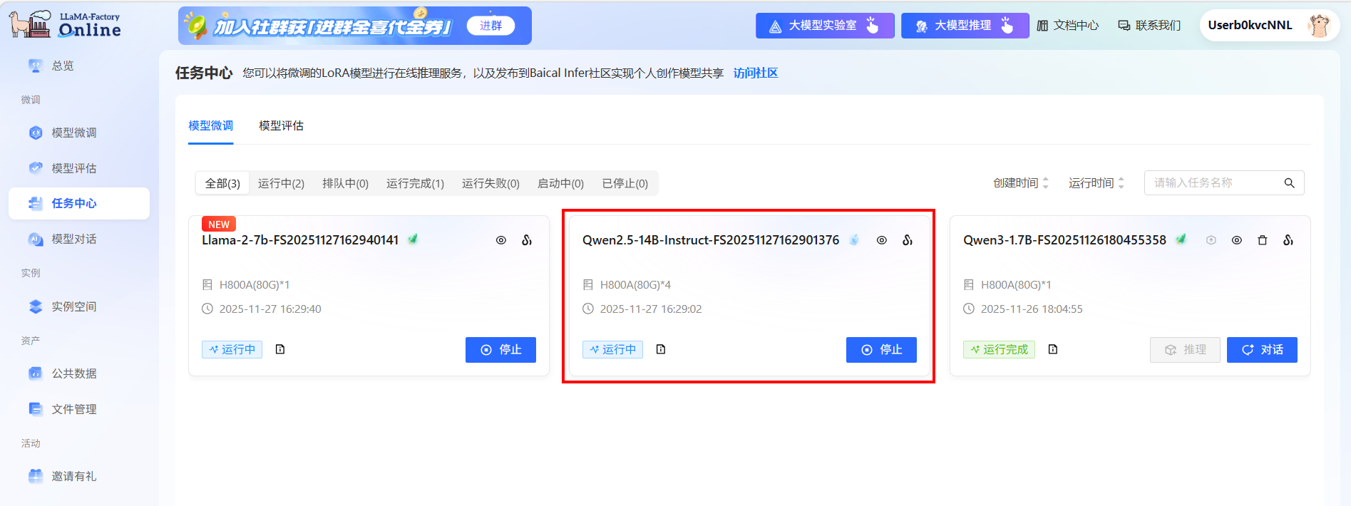Click the 2025-11-26 18:04:55 timestamp
This screenshot has height=506, width=1351.
[x=1032, y=309]
